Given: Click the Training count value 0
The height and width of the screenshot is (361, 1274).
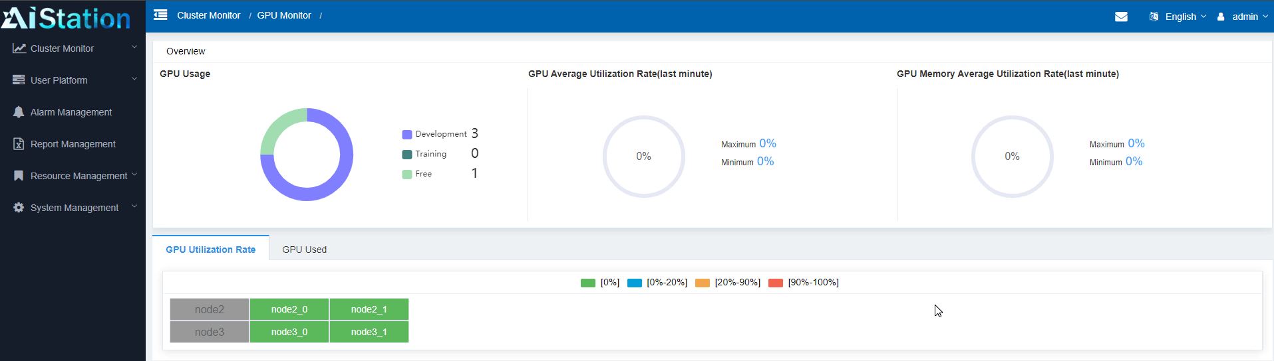Looking at the screenshot, I should 474,153.
